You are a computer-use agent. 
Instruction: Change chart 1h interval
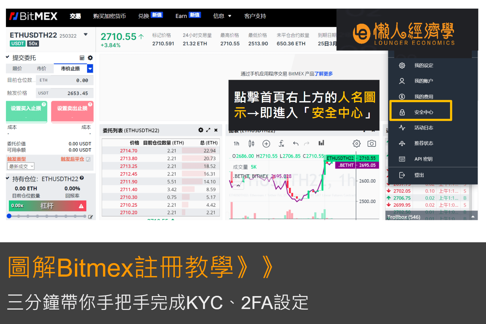tap(236, 144)
